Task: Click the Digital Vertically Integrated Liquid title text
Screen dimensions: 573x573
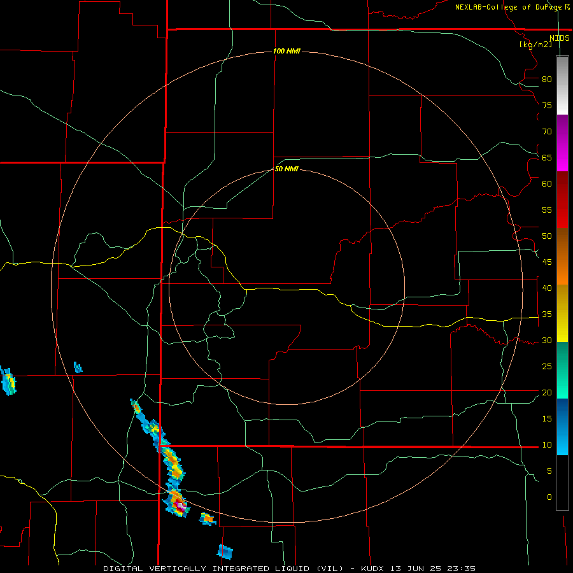Action: coord(223,569)
